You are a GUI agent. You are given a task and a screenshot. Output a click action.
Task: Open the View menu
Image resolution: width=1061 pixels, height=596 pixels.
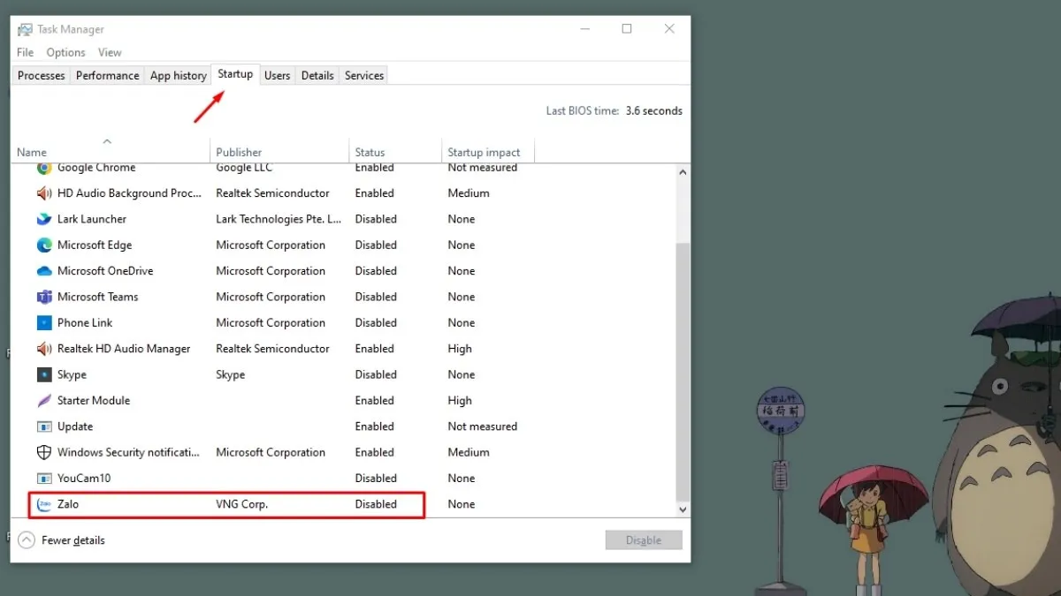click(110, 52)
